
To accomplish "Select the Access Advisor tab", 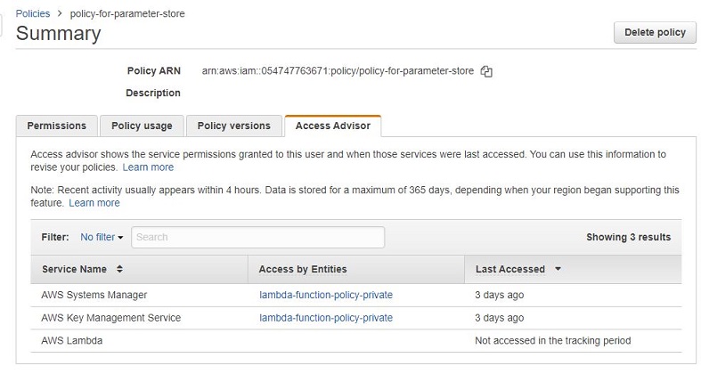I will 332,126.
